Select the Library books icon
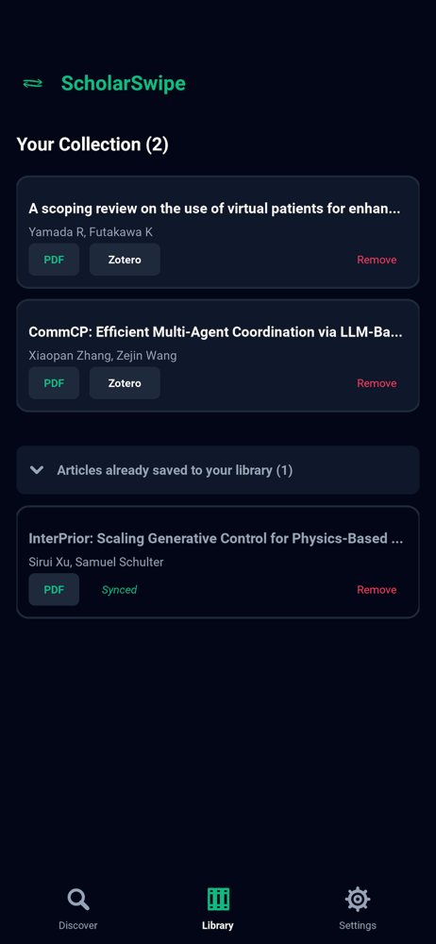 coord(218,900)
